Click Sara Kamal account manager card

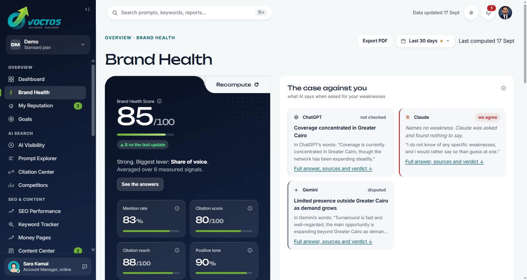point(48,267)
